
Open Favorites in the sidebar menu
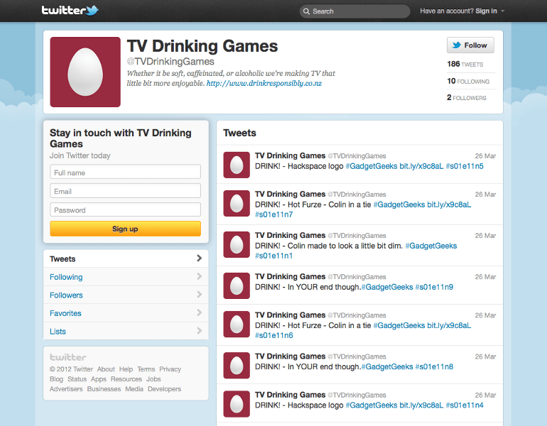click(126, 313)
